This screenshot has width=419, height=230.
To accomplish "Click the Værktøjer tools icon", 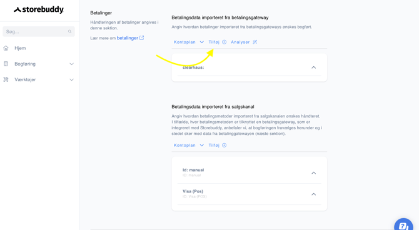I will pyautogui.click(x=6, y=79).
